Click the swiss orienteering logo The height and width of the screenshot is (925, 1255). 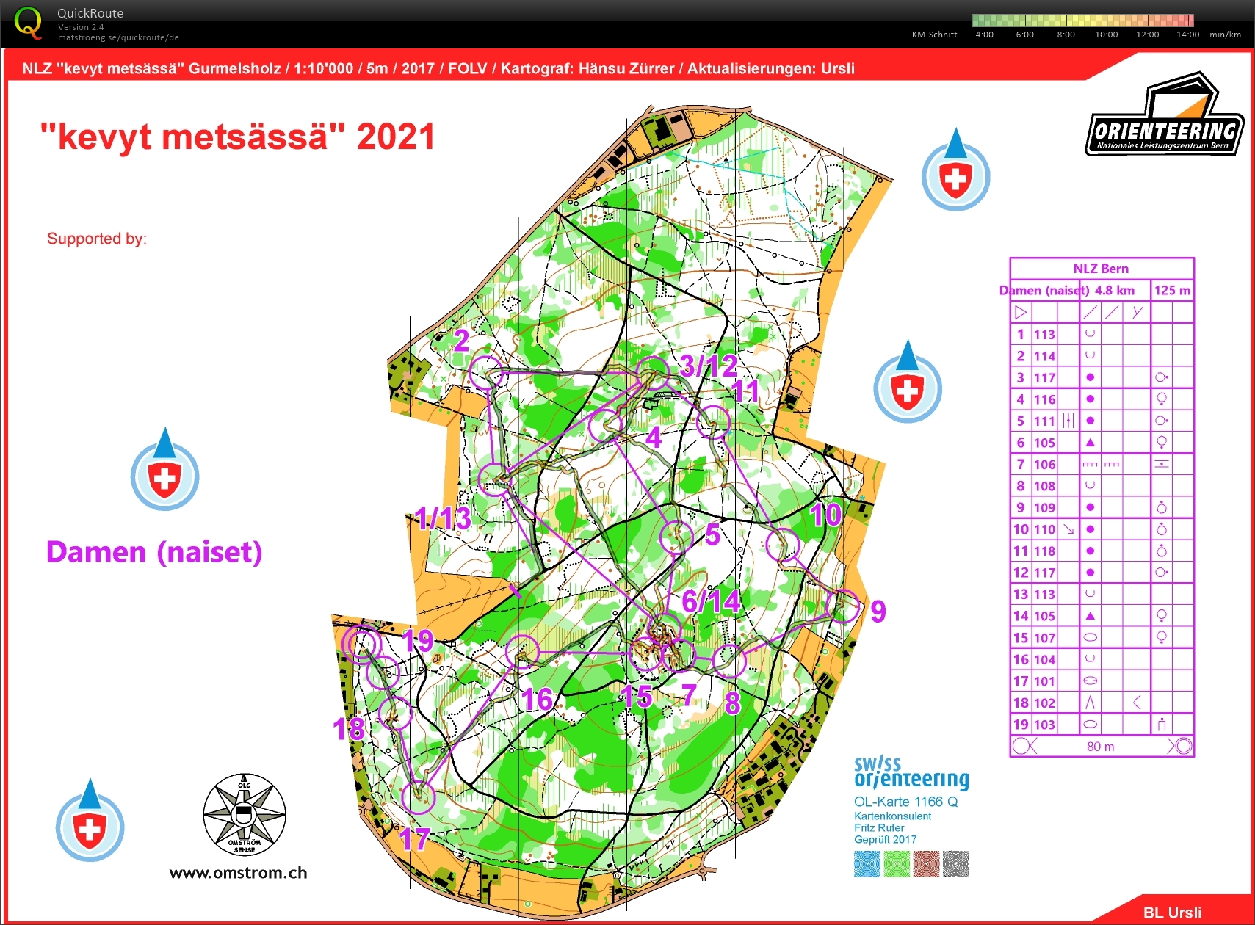pyautogui.click(x=911, y=773)
